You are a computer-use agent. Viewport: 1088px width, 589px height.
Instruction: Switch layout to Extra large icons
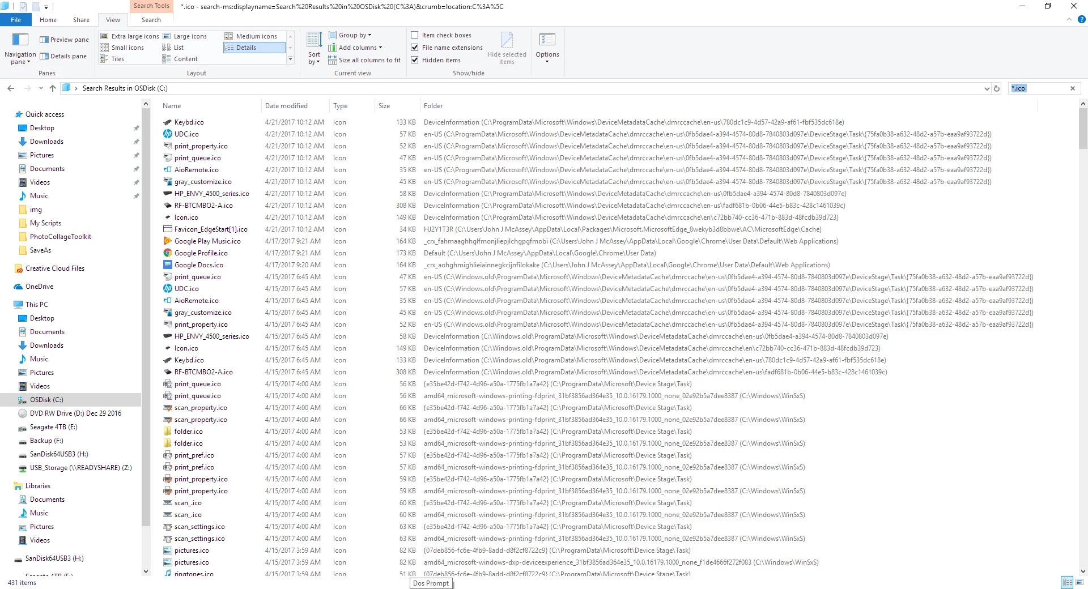130,36
